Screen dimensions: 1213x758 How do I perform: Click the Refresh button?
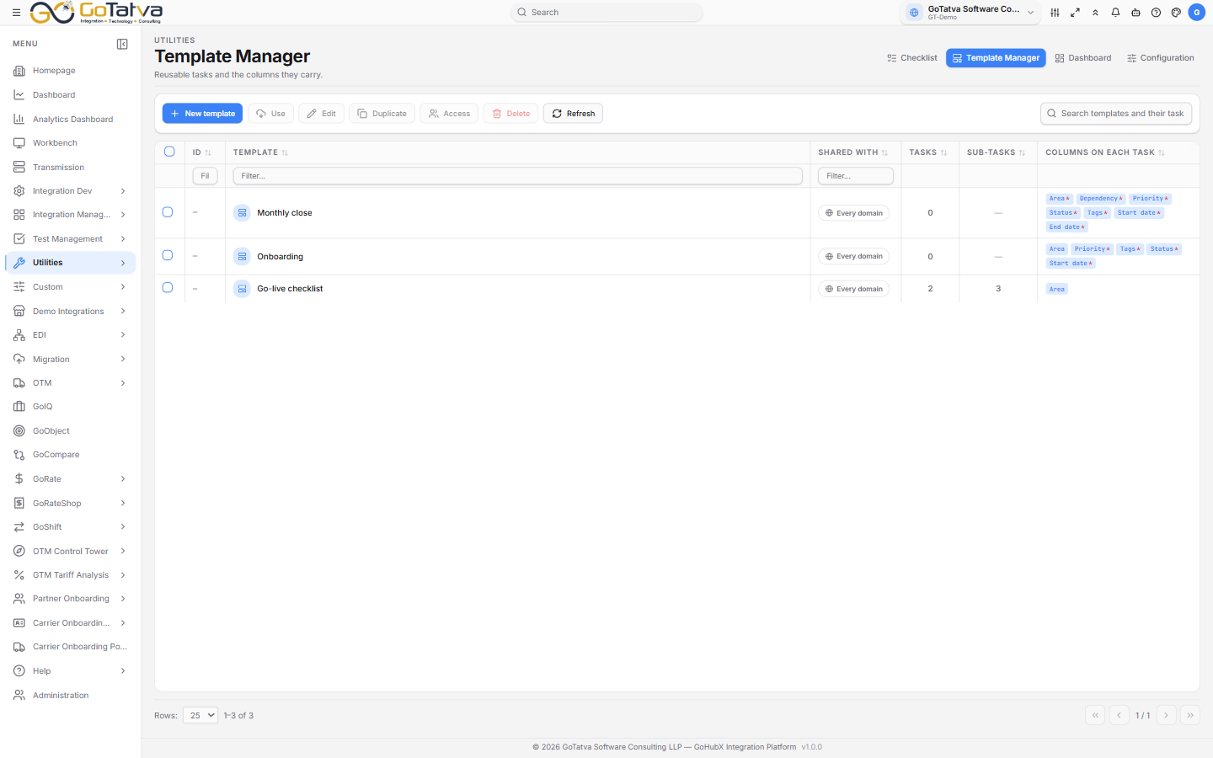pyautogui.click(x=573, y=114)
